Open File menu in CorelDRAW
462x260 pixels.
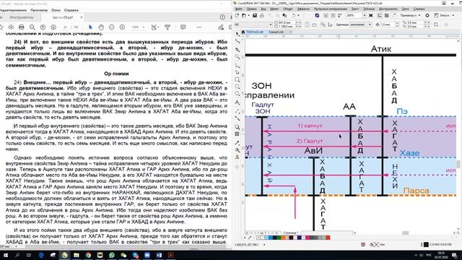point(239,9)
